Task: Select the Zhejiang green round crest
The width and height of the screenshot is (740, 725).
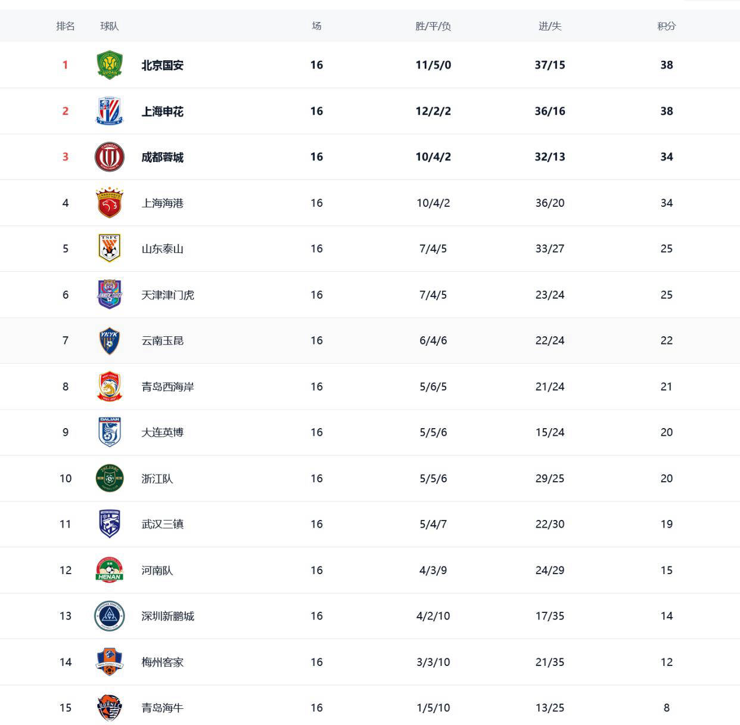Action: coord(110,478)
